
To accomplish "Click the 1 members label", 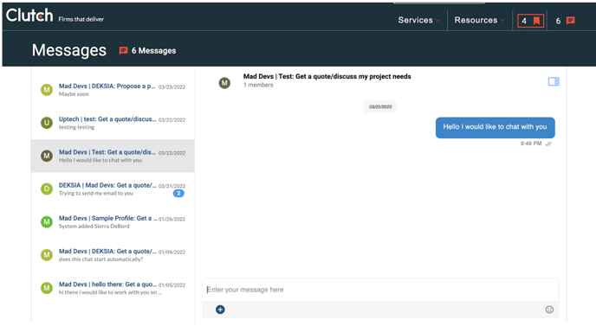I will [x=258, y=85].
